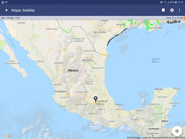Click the 'PUEBLA' state label
The width and height of the screenshot is (185, 139).
(x=102, y=109)
